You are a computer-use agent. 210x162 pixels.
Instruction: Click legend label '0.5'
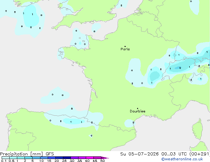12,161
